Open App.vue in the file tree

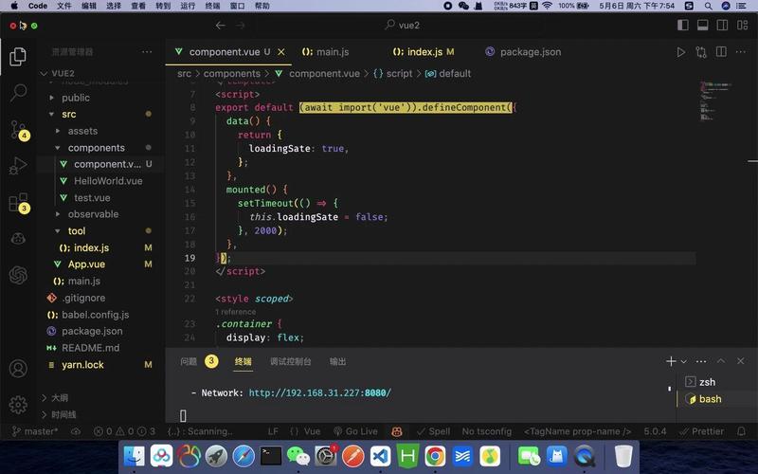tap(86, 264)
